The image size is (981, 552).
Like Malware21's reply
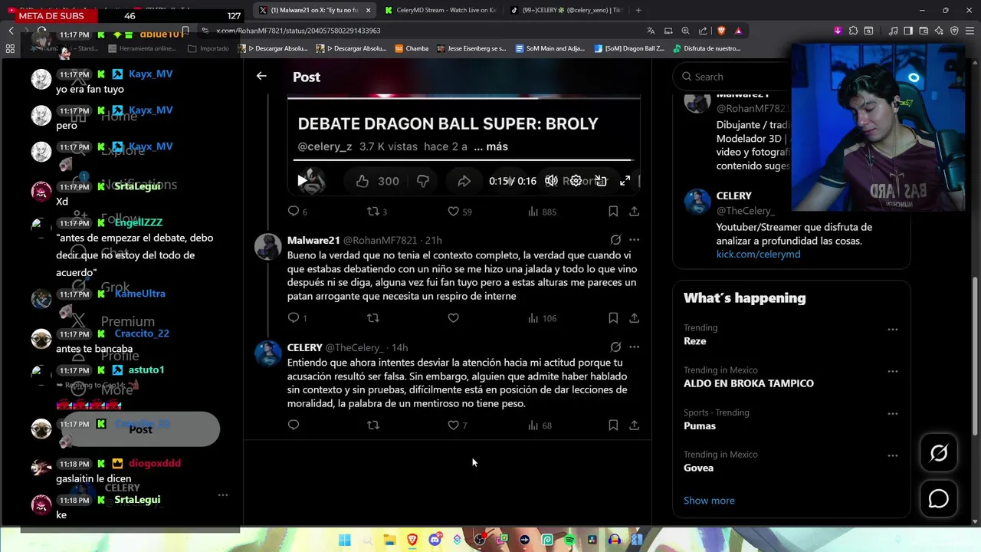click(453, 317)
